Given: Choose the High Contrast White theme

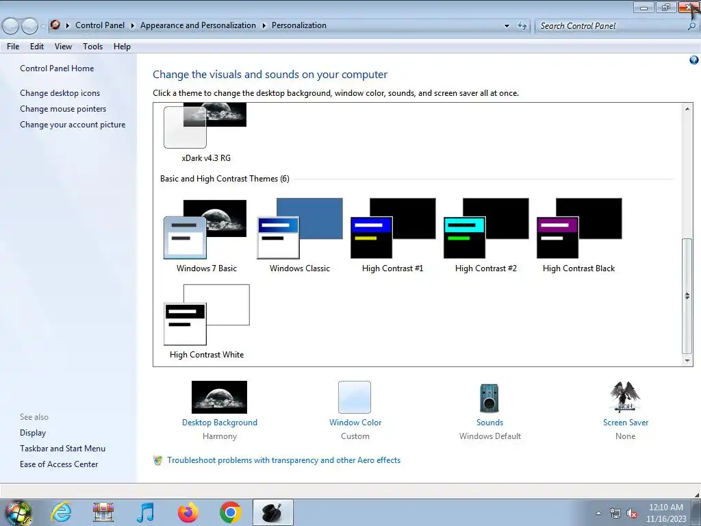Looking at the screenshot, I should tap(207, 322).
